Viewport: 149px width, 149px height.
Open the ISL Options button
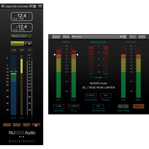pyautogui.click(x=139, y=106)
